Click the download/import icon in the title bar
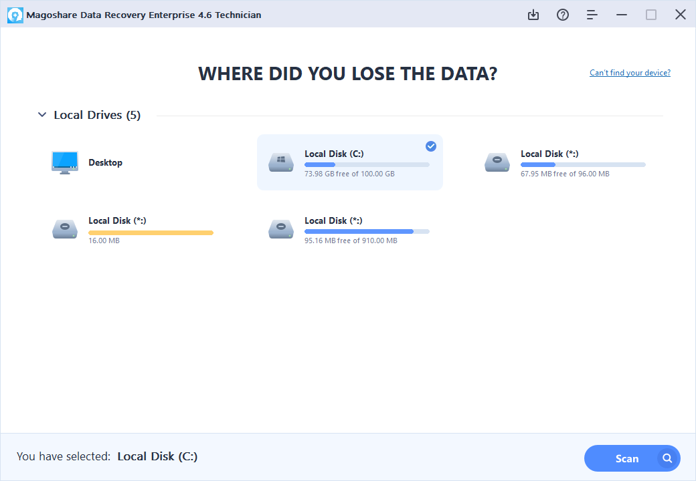The height and width of the screenshot is (481, 696). coord(533,14)
